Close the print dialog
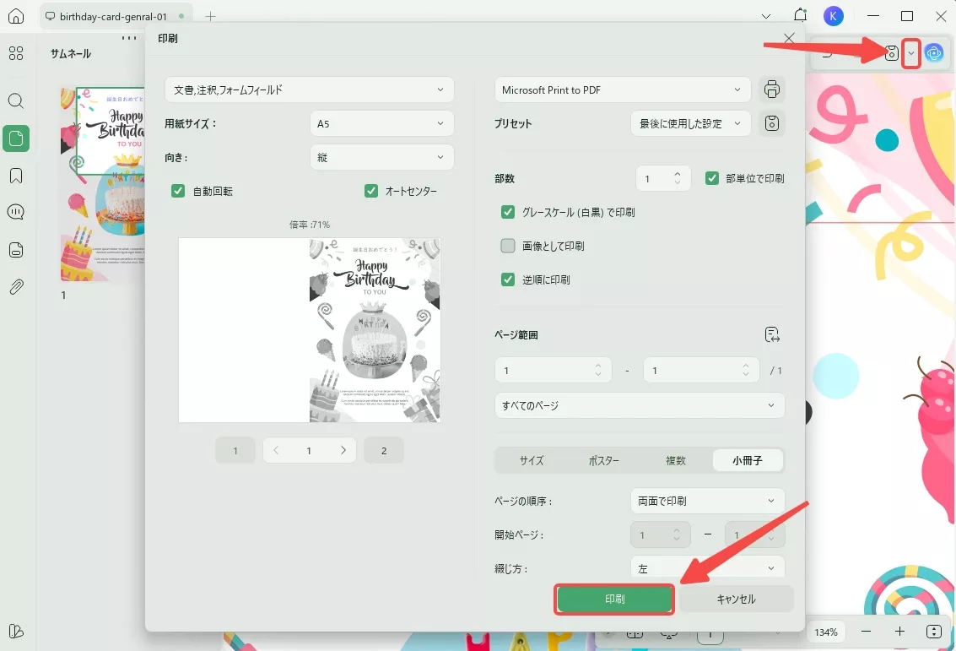Viewport: 956px width, 651px height. tap(789, 39)
